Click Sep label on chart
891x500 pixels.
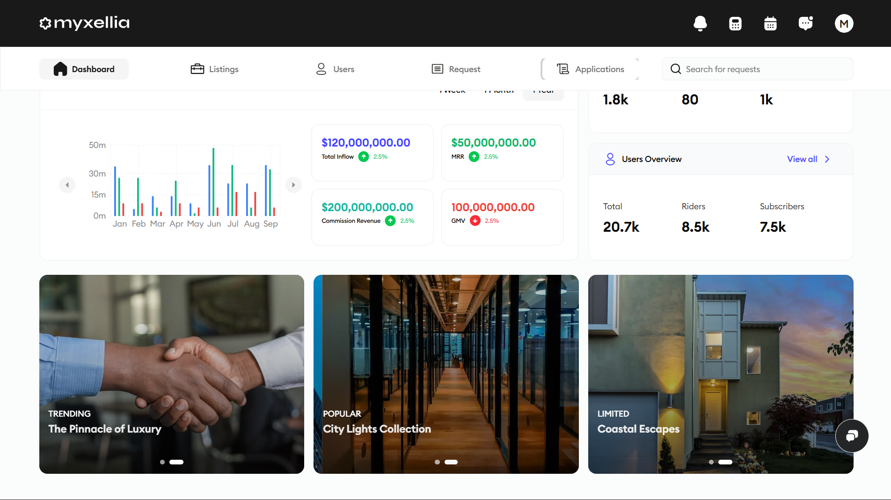(x=270, y=224)
